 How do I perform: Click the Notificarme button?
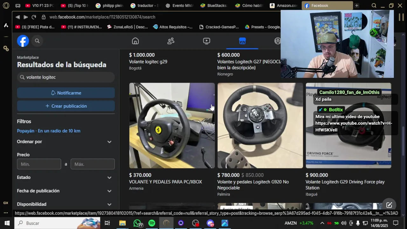[66, 93]
